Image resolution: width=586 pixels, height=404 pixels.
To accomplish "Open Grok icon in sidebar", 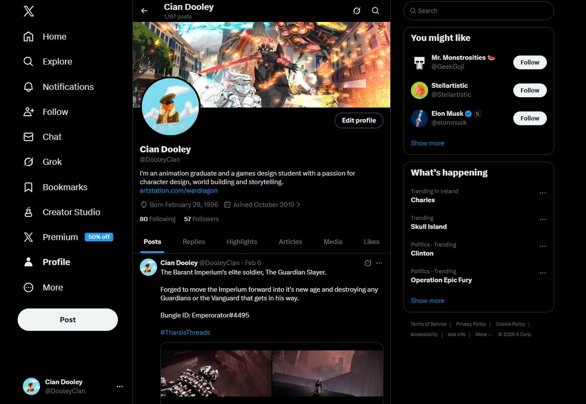I will (29, 162).
